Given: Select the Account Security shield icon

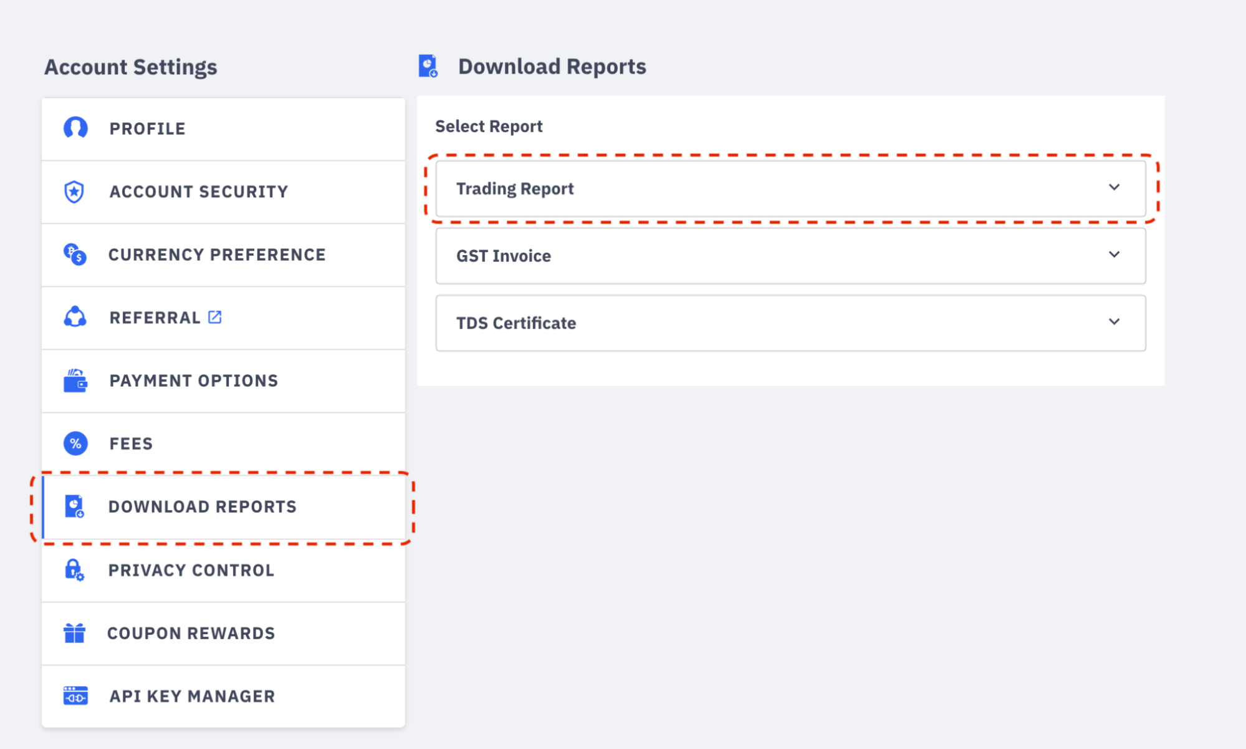Looking at the screenshot, I should (x=75, y=191).
